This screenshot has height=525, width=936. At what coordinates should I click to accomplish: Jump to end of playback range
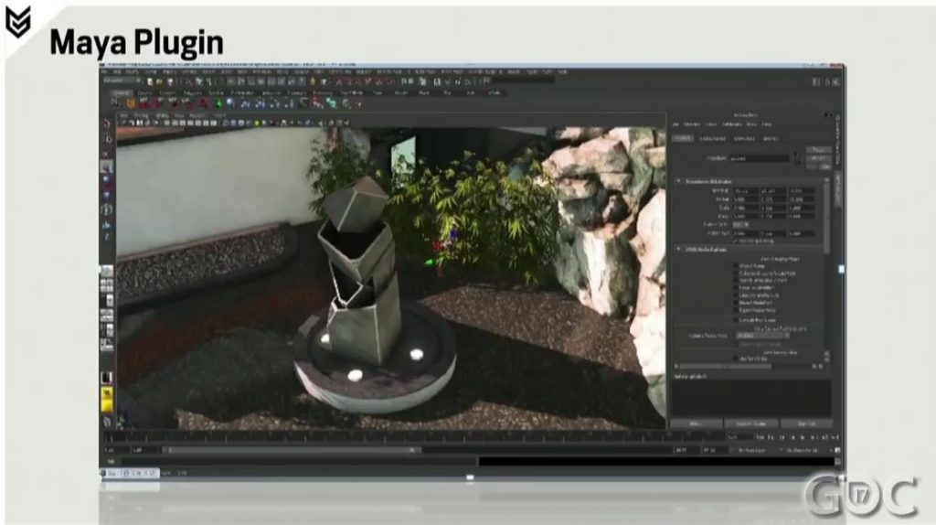[x=835, y=438]
